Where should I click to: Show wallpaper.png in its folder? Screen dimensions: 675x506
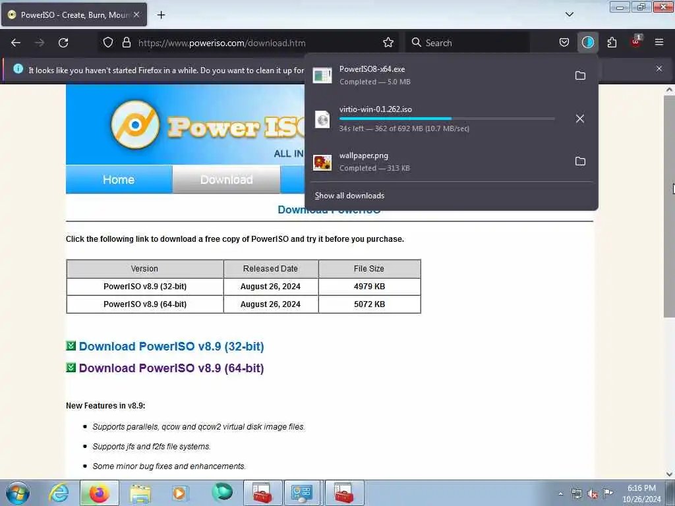[580, 161]
